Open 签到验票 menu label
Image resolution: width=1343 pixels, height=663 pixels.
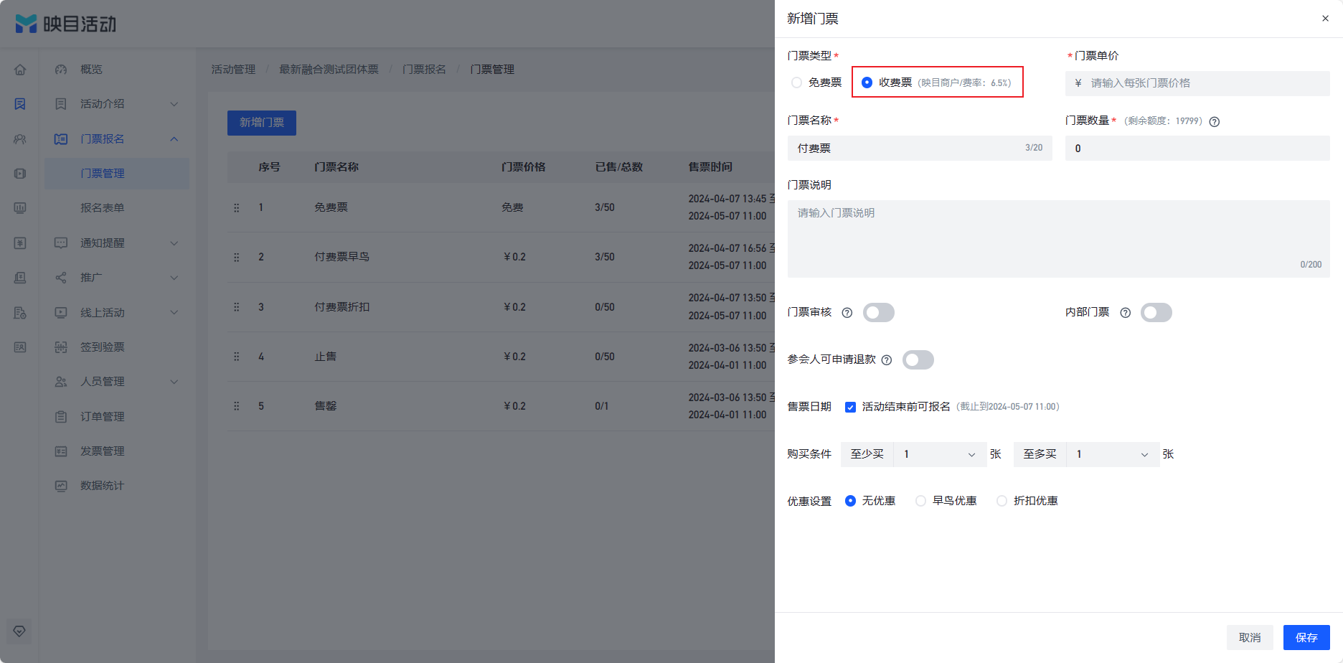(103, 347)
